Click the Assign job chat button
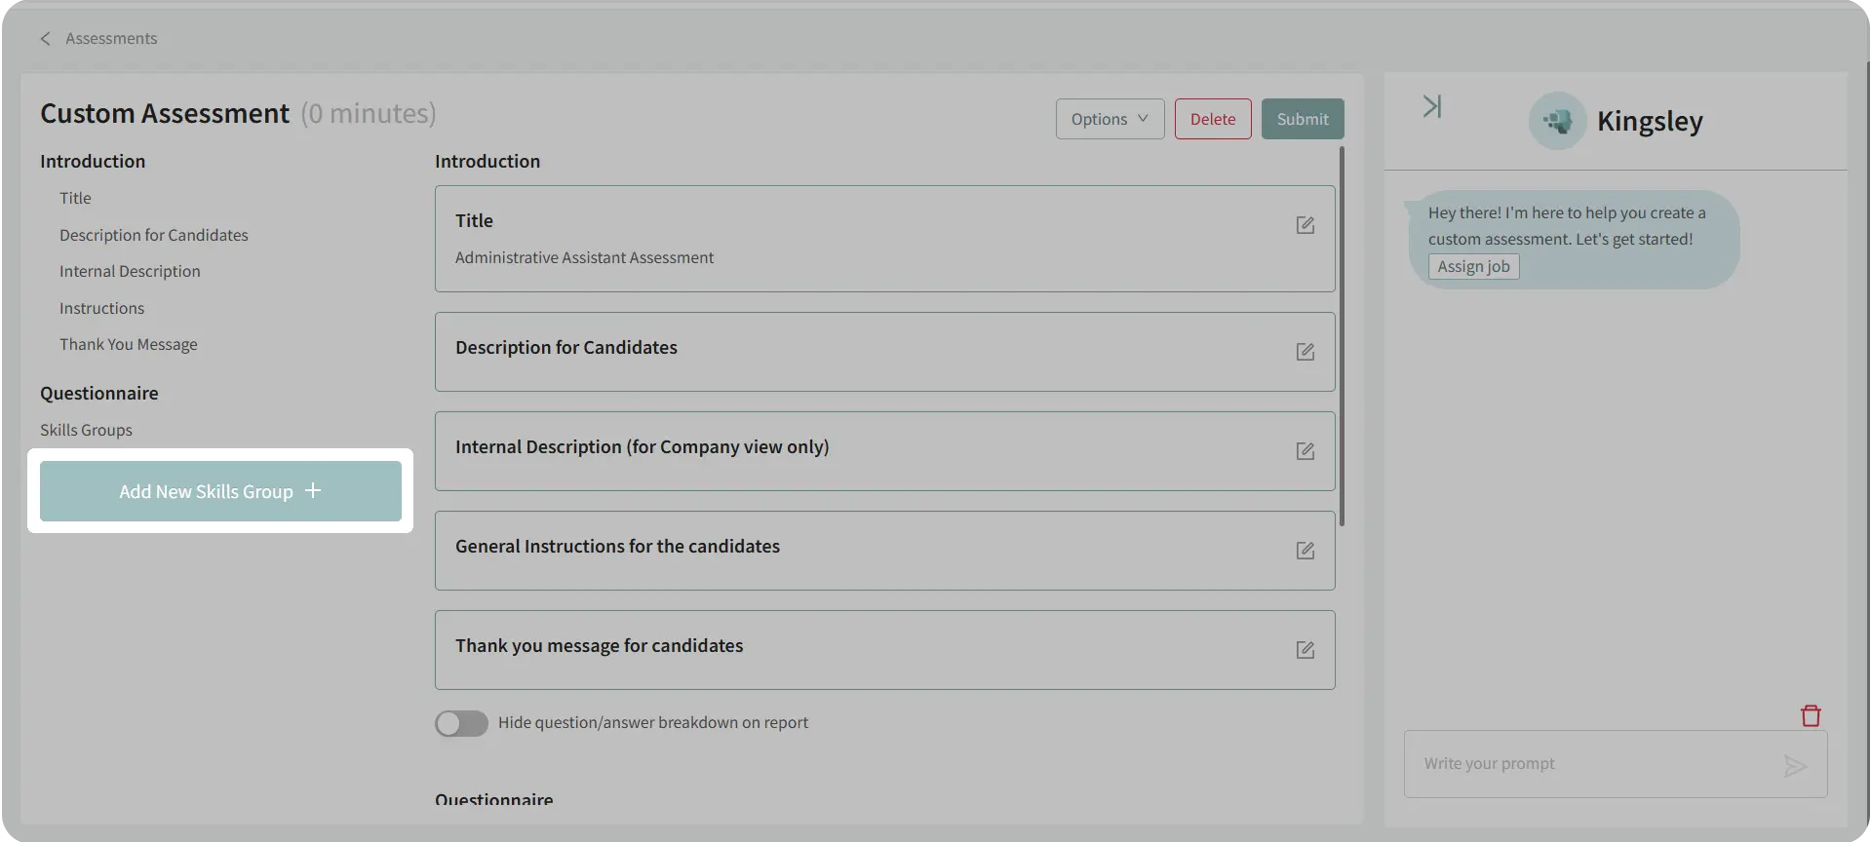The height and width of the screenshot is (842, 1871). (1473, 267)
